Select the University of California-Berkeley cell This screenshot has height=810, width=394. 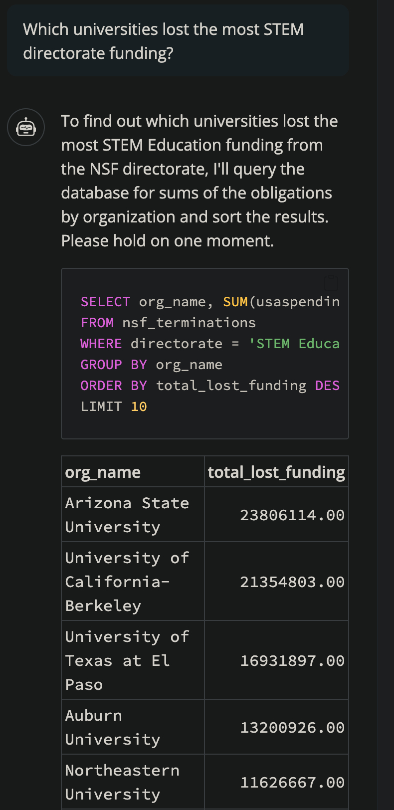tap(127, 582)
